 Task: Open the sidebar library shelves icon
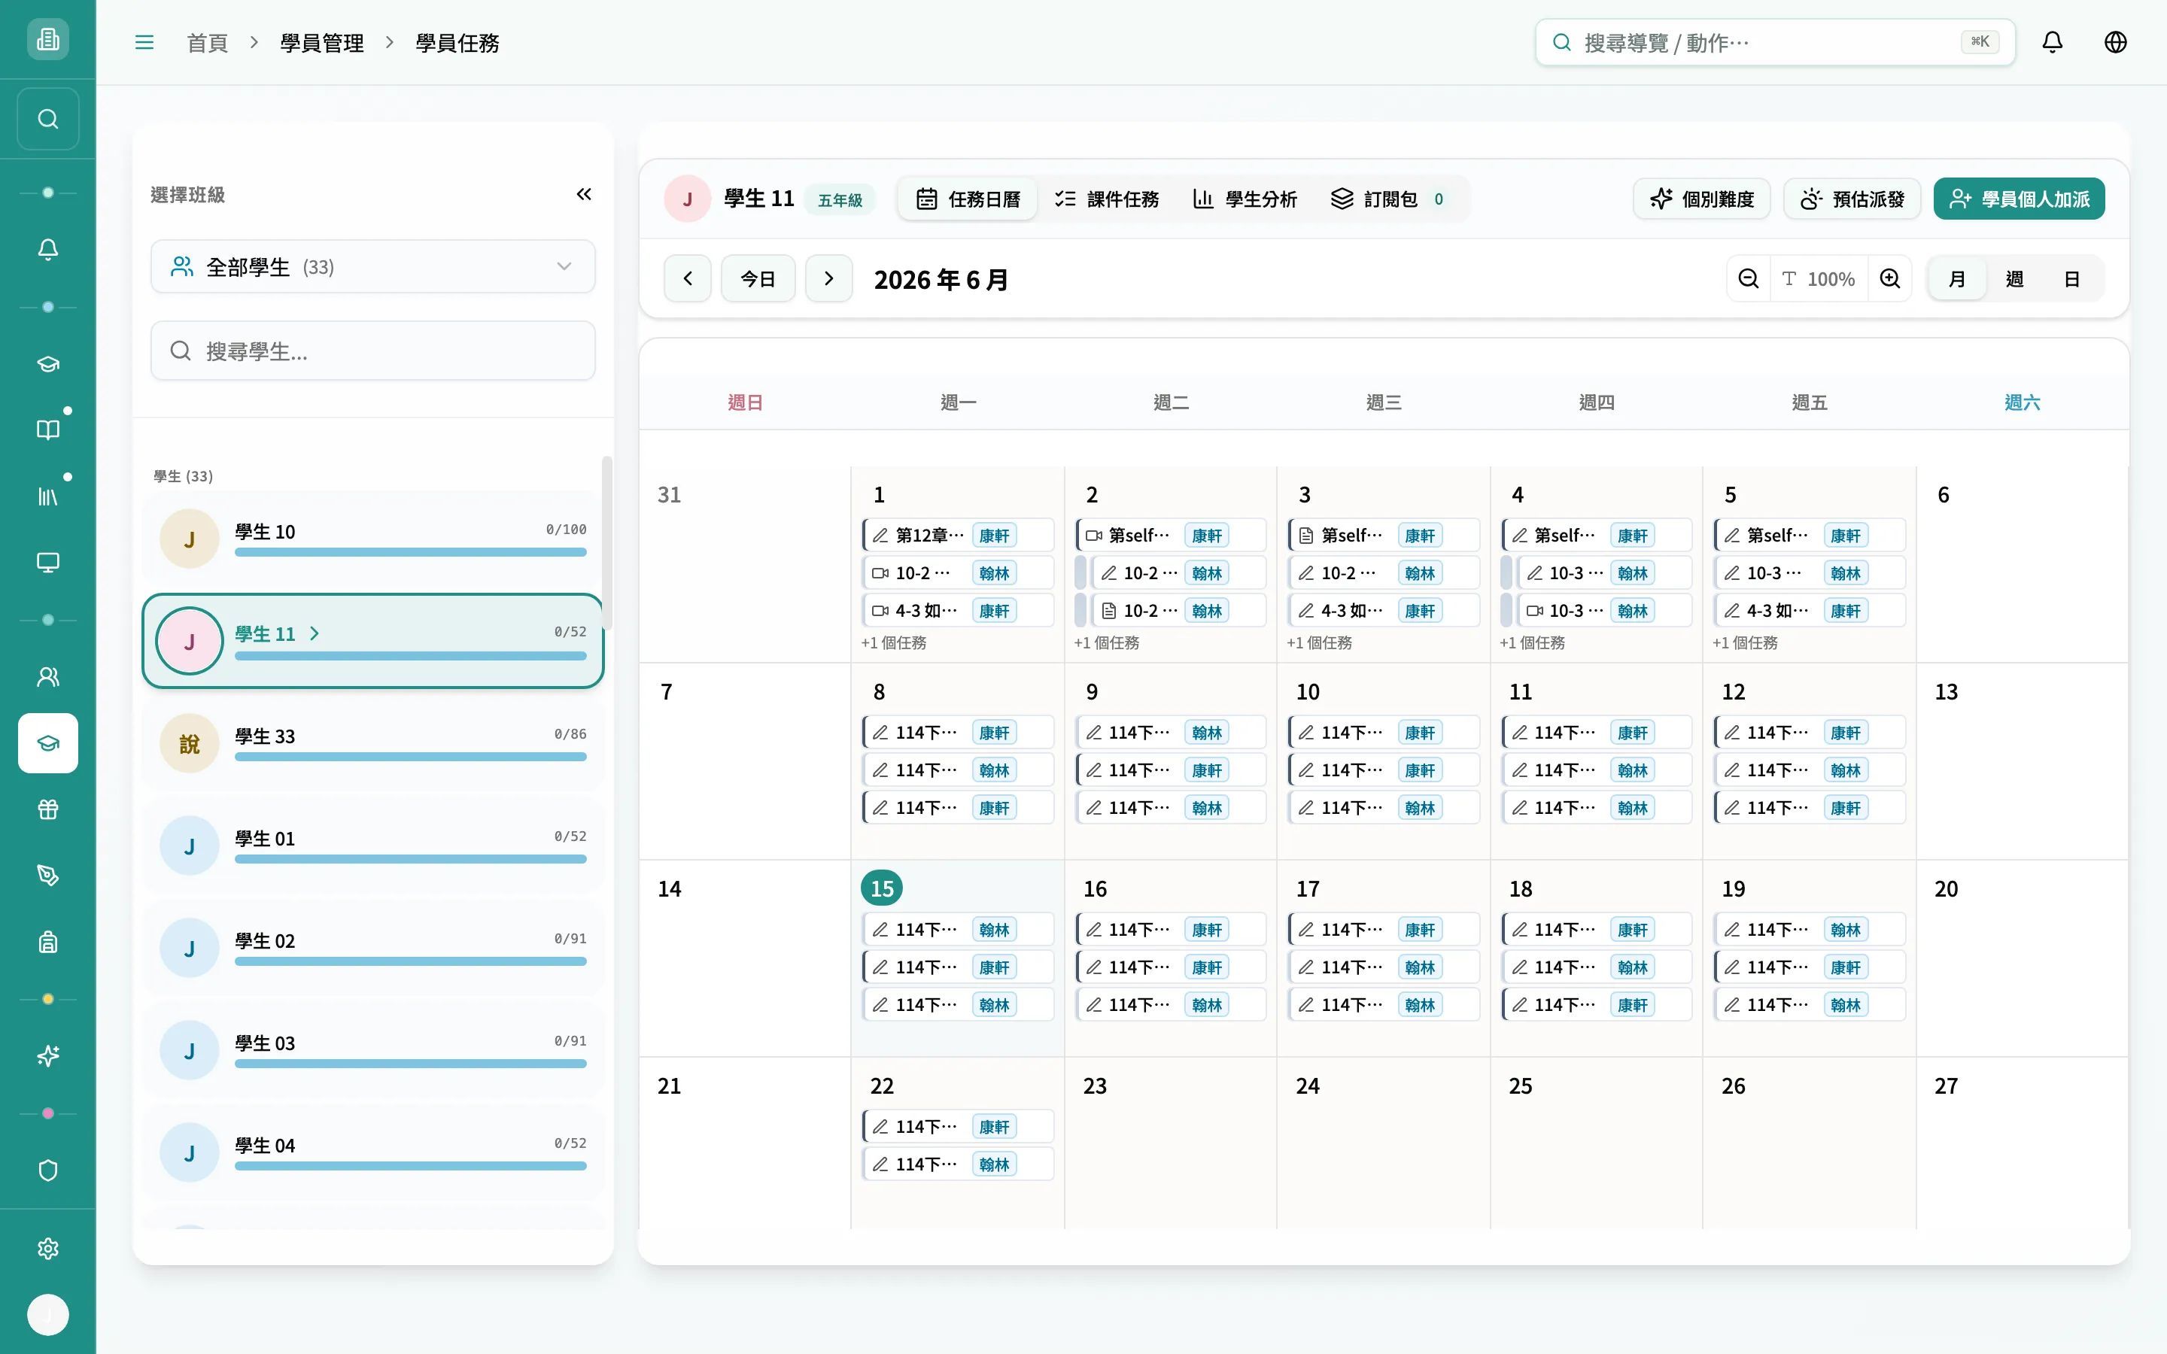click(x=47, y=496)
